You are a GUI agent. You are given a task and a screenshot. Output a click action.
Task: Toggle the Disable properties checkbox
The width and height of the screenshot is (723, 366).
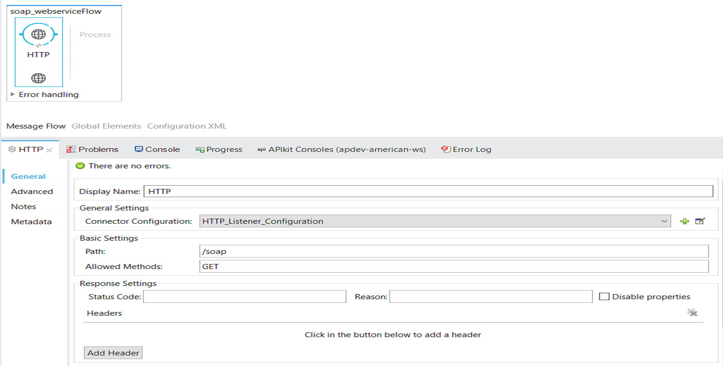point(604,296)
